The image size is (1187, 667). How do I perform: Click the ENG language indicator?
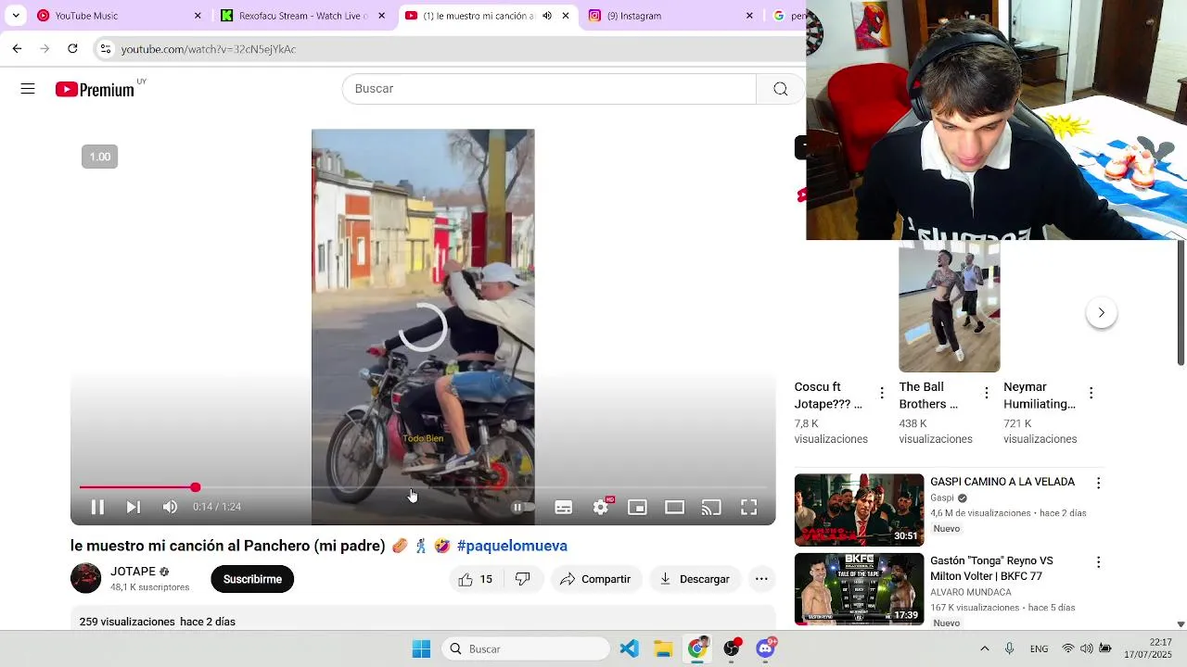tap(1039, 649)
